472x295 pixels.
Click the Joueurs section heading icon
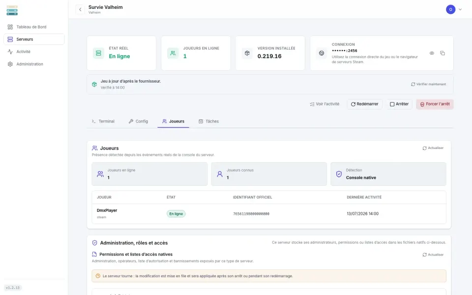(94, 148)
